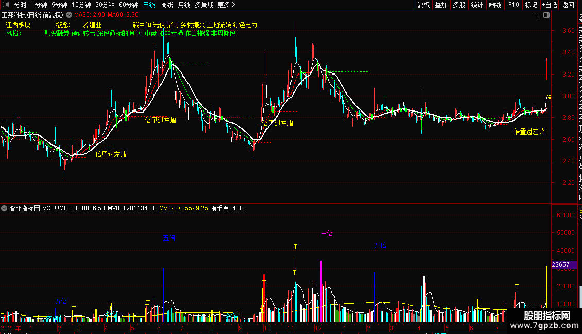Image resolution: width=582 pixels, height=334 pixels.
Task: Expand the volume indicator dropdown arrow
Action: coord(5,208)
